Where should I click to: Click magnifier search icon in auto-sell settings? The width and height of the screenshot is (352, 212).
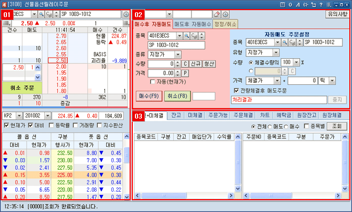pos(285,42)
